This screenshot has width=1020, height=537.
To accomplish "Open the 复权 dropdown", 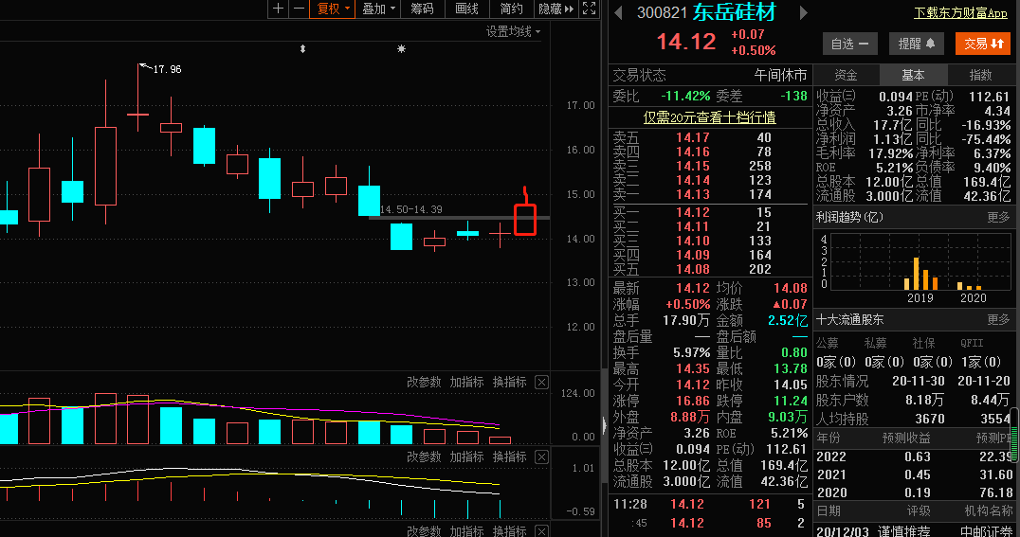I will pos(333,9).
